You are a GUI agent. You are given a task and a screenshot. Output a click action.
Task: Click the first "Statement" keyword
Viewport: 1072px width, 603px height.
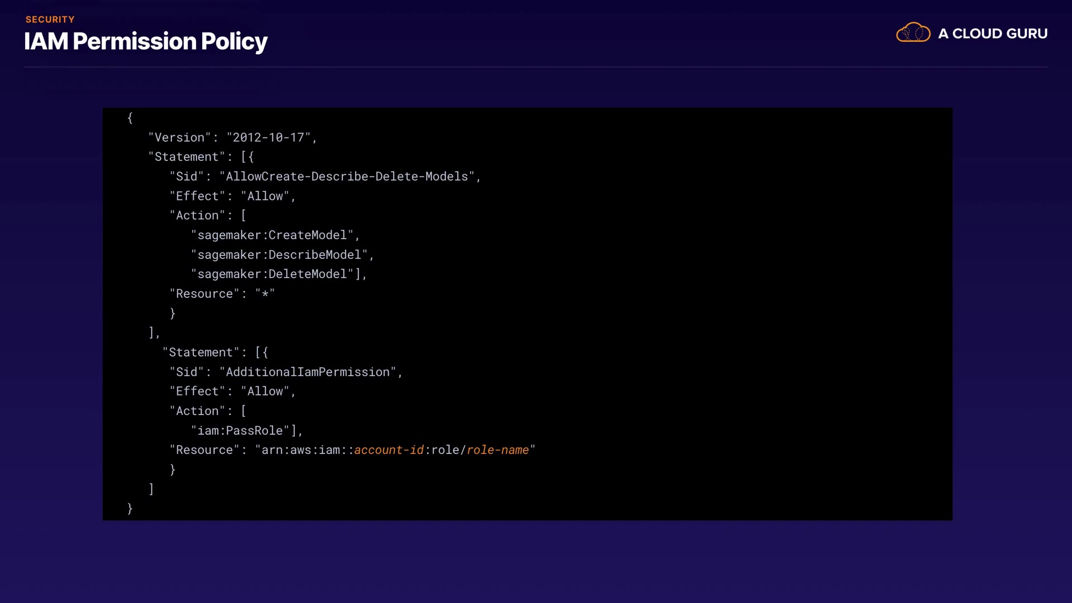(186, 157)
